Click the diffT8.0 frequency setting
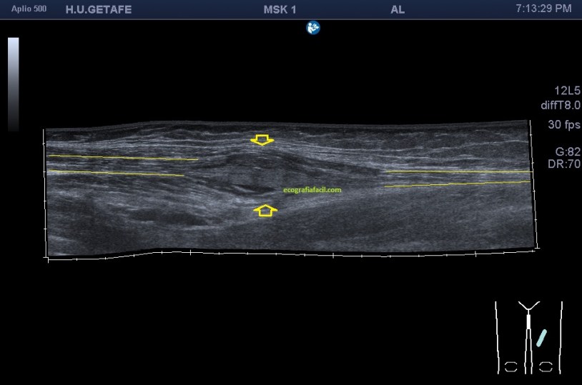Image resolution: width=582 pixels, height=385 pixels. (561, 105)
